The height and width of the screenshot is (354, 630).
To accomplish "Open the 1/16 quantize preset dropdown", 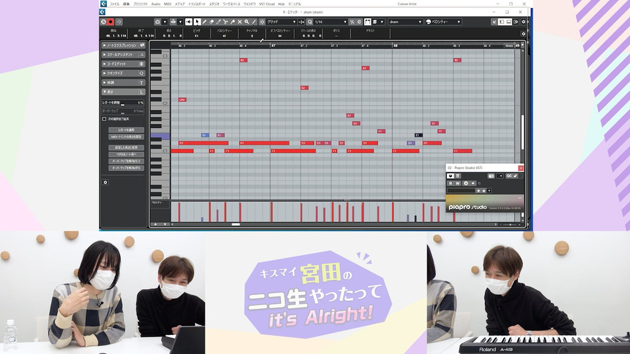I will click(330, 22).
